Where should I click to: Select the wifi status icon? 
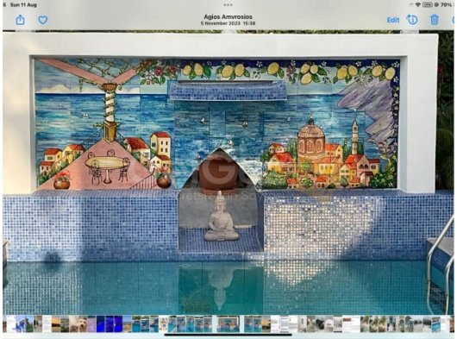pos(418,5)
